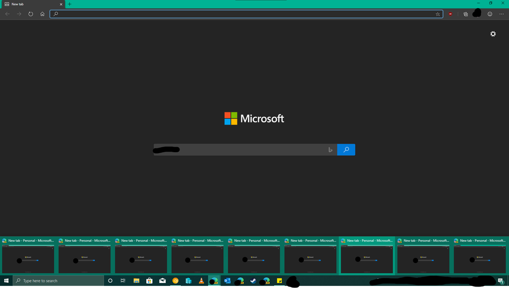Open Sticky Notes from taskbar
The height and width of the screenshot is (288, 509).
click(279, 280)
